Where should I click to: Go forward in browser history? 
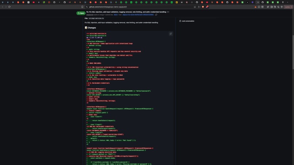click(x=6, y=7)
